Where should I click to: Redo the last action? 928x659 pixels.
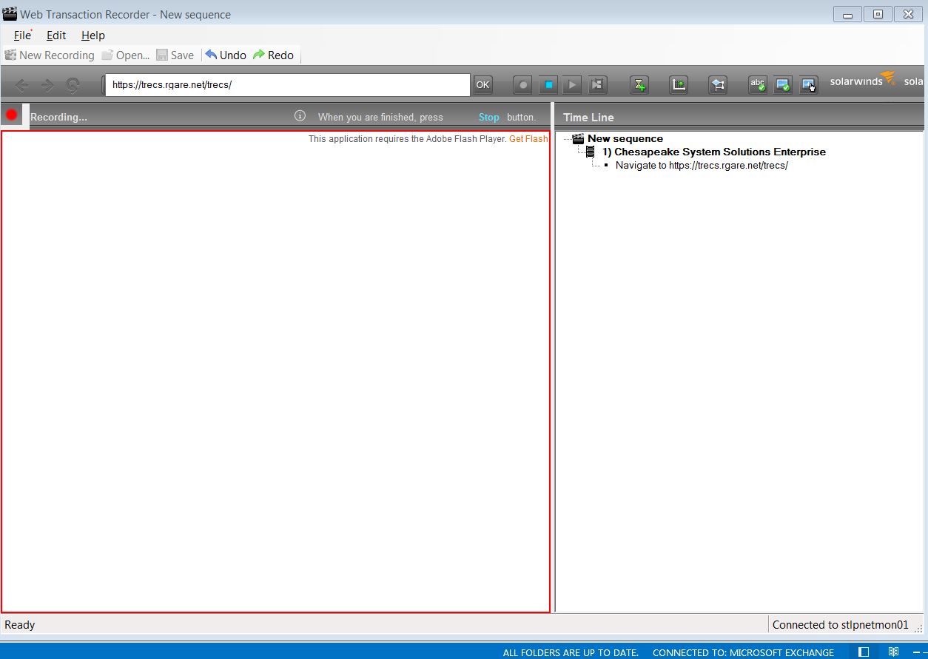(x=273, y=55)
